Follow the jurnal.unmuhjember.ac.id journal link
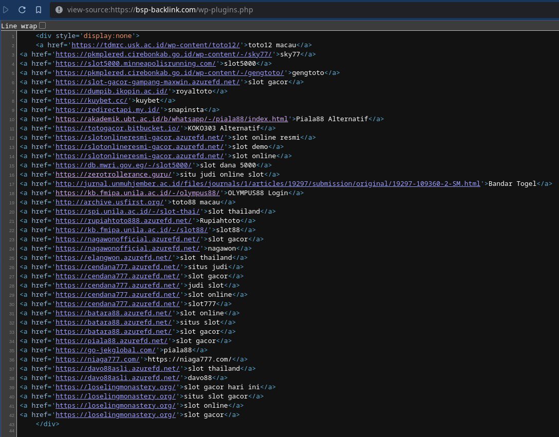This screenshot has height=437, width=559. tap(268, 184)
